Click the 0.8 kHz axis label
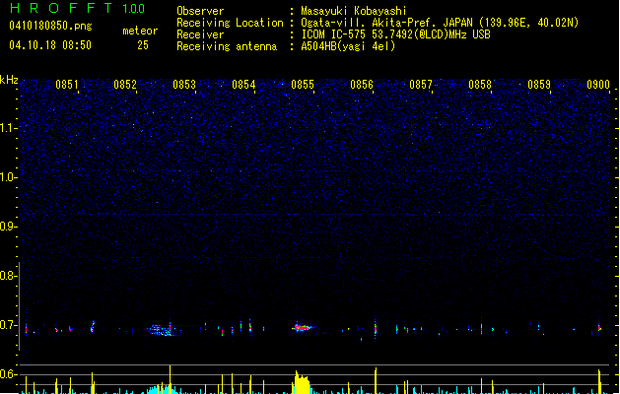The image size is (620, 394). point(8,276)
